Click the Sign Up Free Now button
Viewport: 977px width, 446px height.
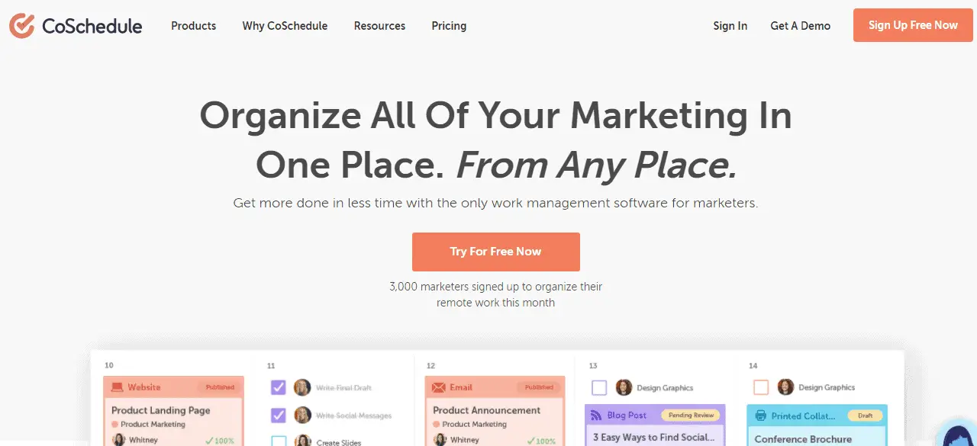(913, 25)
